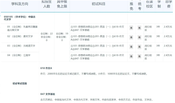Click the 初试考试范围 row label

[20, 83]
